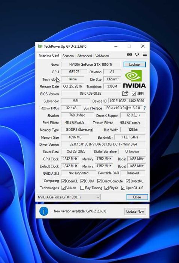Toggle the OpenGL 4.6 checkbox
This screenshot has height=263, width=179.
tap(123, 188)
